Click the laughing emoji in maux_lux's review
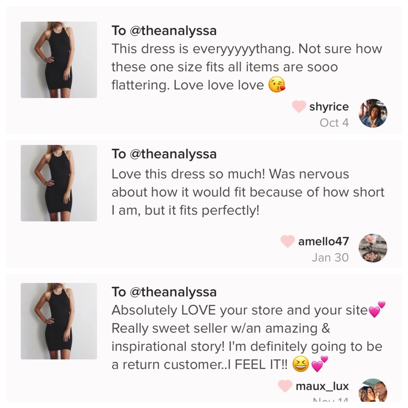Viewport: 408px width, 408px height. click(x=301, y=364)
